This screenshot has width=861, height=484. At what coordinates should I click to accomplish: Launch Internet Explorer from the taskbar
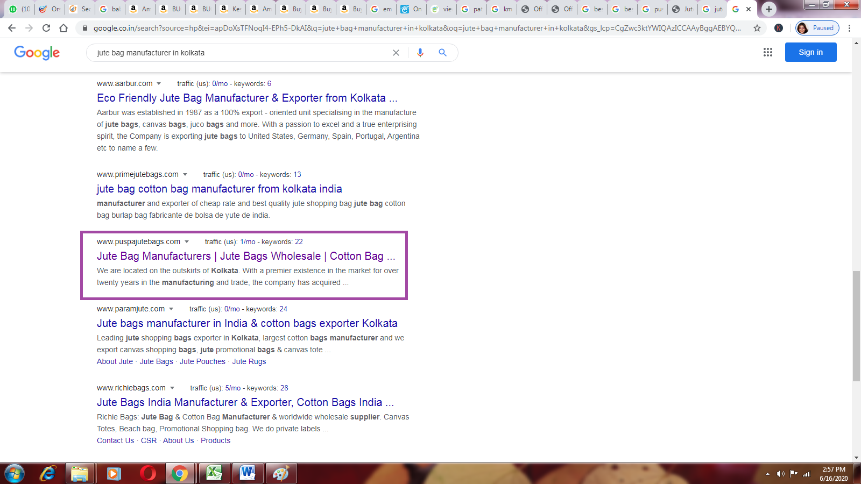coord(48,474)
